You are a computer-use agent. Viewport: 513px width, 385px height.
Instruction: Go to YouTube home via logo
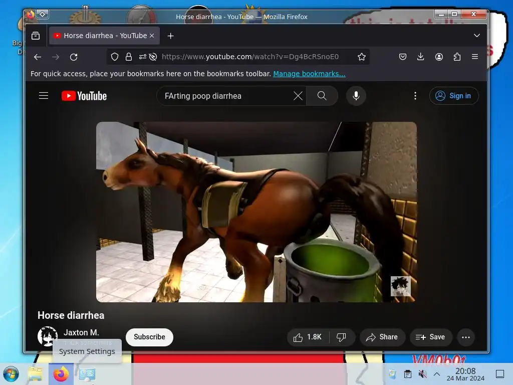(x=84, y=96)
